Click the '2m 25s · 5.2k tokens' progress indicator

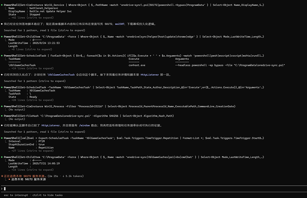[x=65, y=176]
